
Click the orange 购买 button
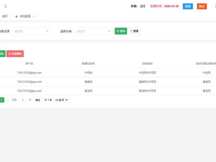point(202,6)
